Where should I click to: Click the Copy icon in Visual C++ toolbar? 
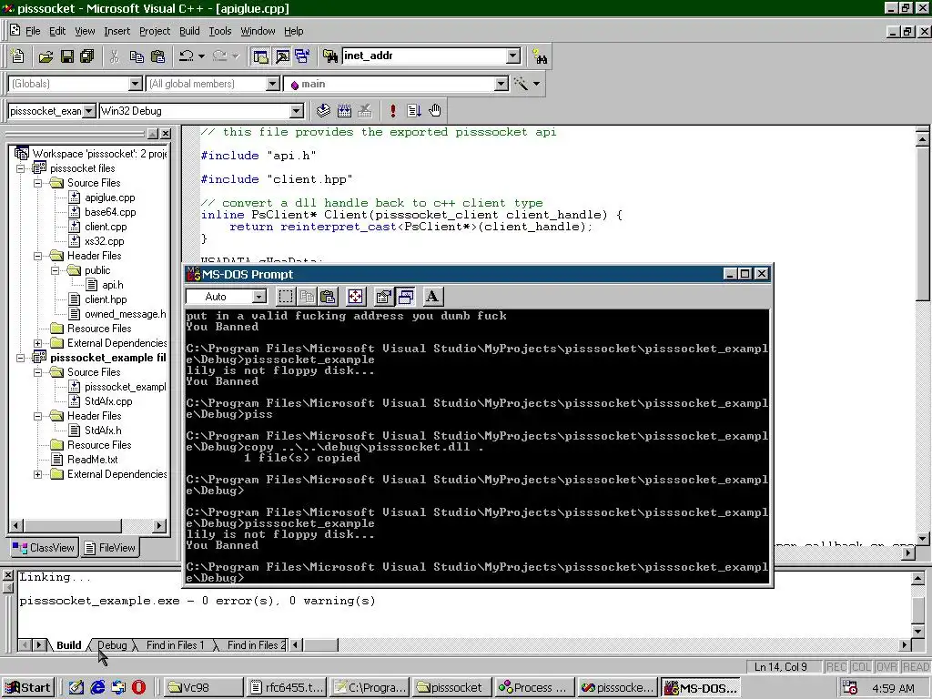[137, 56]
